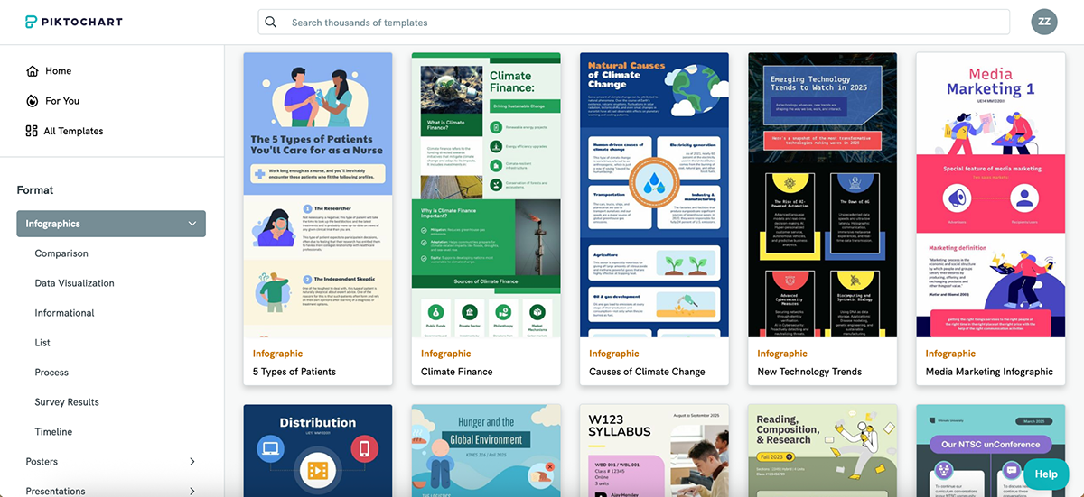Open the Help chat button
This screenshot has height=497, width=1084.
click(x=1046, y=474)
